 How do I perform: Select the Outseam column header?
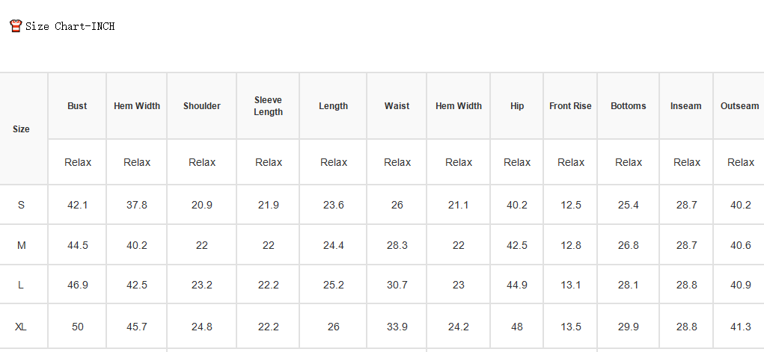point(739,105)
